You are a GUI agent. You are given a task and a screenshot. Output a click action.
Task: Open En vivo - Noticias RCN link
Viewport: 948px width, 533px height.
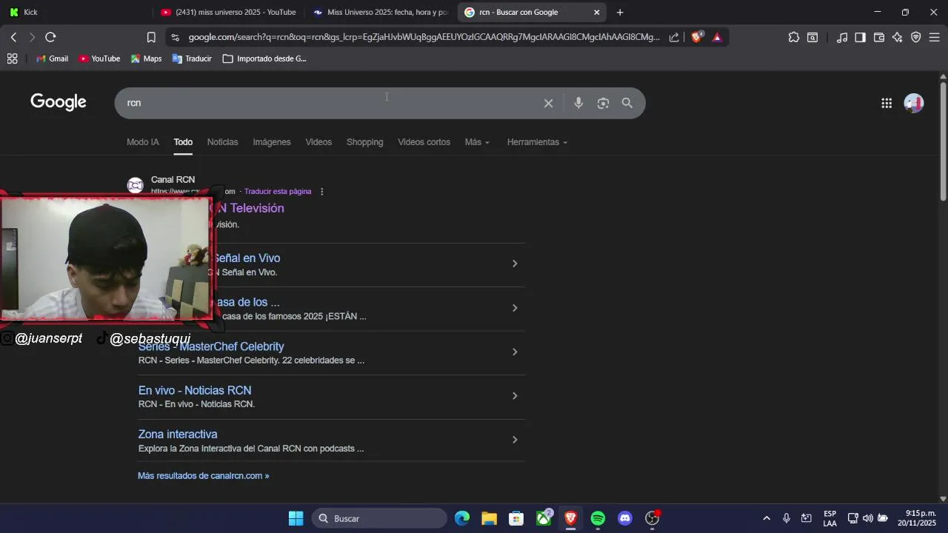[195, 390]
